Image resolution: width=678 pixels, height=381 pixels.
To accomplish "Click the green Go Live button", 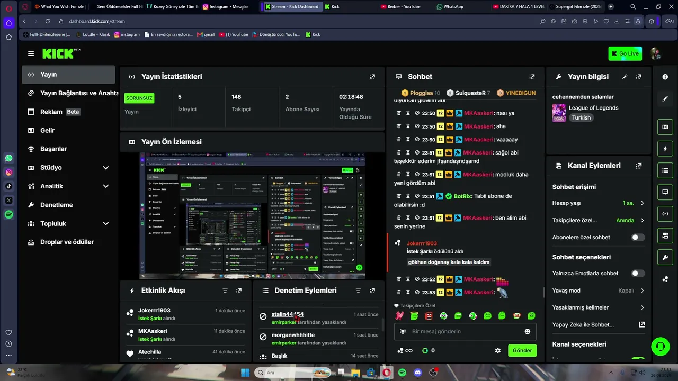I will 625,53.
